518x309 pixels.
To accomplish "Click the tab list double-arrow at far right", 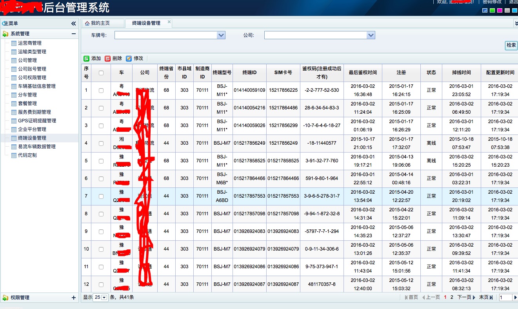I will tap(516, 24).
